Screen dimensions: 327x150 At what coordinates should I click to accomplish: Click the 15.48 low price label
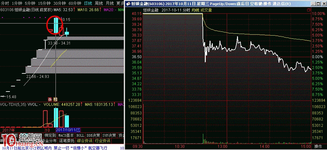[x=11, y=97]
